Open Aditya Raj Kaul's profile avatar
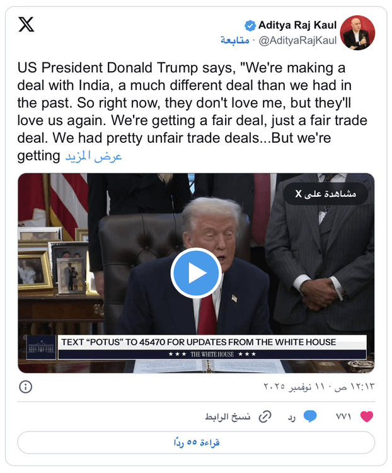Image resolution: width=392 pixels, height=473 pixels. (357, 33)
